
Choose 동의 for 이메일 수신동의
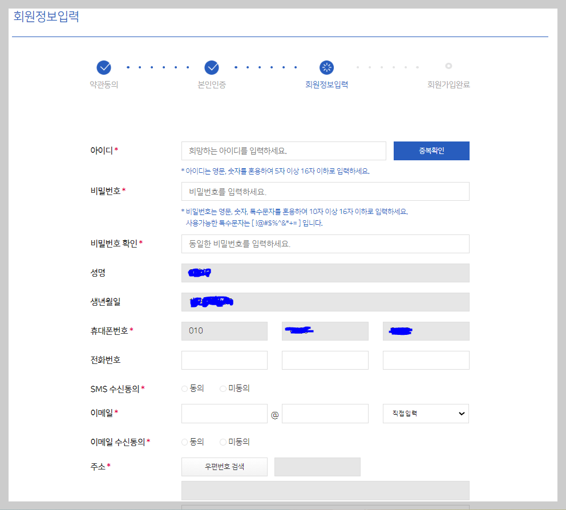click(x=184, y=442)
